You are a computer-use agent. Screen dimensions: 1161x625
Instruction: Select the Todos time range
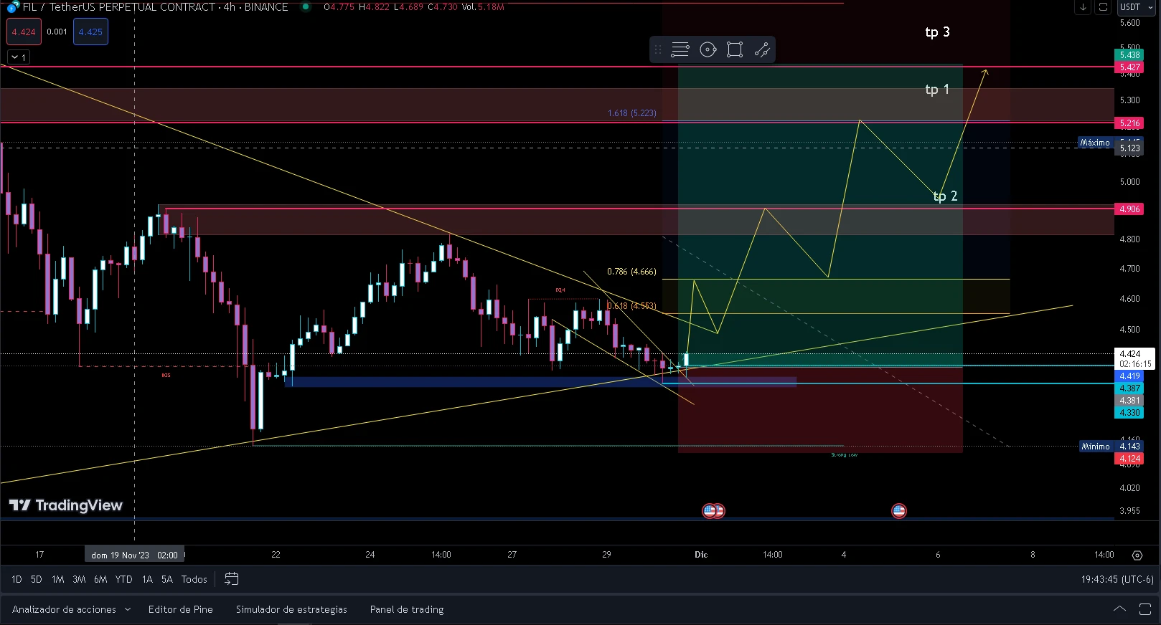194,579
